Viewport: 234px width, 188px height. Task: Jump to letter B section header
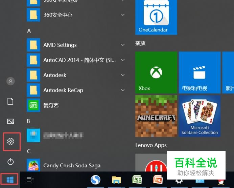point(28,121)
